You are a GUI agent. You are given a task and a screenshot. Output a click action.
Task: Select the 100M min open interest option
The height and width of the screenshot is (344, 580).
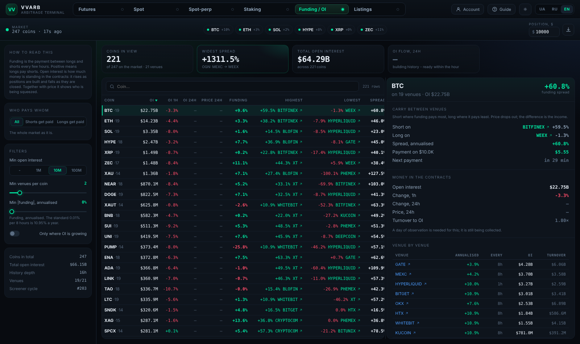pyautogui.click(x=76, y=170)
